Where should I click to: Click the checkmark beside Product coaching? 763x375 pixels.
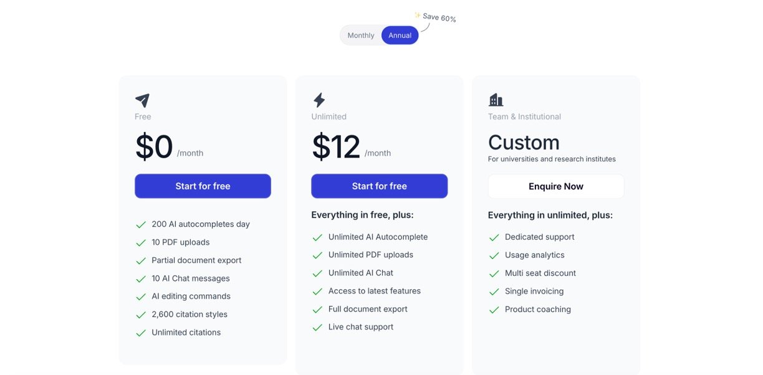pyautogui.click(x=494, y=310)
